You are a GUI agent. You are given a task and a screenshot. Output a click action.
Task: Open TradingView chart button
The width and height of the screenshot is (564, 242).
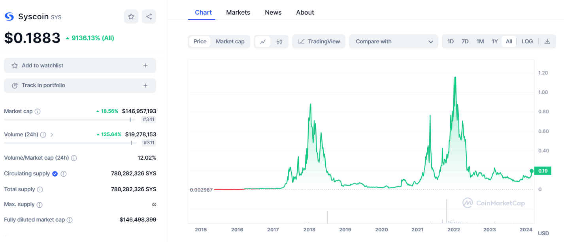(x=319, y=41)
